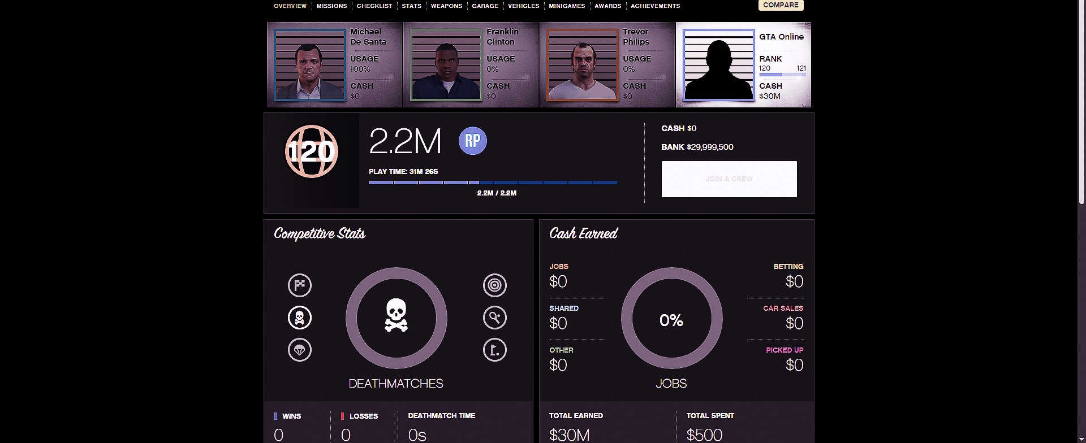Click the 2.2M / 2.2M progress text

pos(497,193)
